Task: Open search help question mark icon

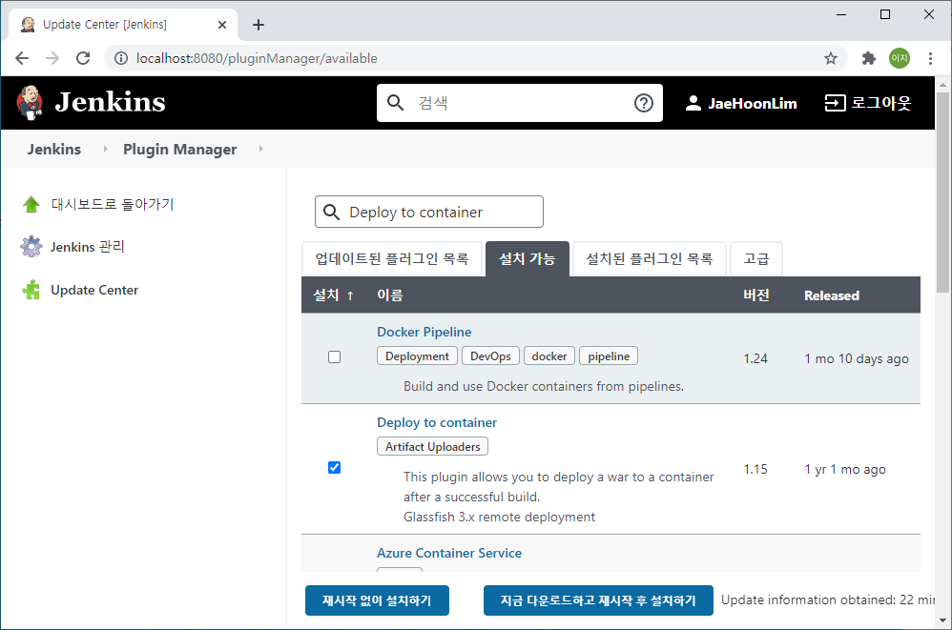Action: pyautogui.click(x=644, y=103)
